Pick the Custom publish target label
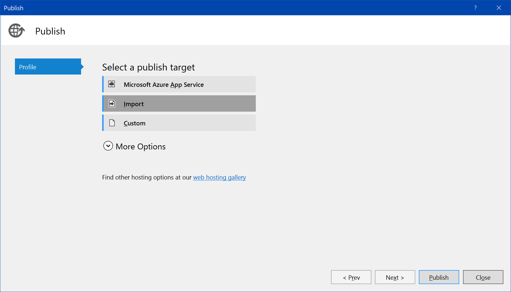Screen dimensions: 511x292 (134, 123)
